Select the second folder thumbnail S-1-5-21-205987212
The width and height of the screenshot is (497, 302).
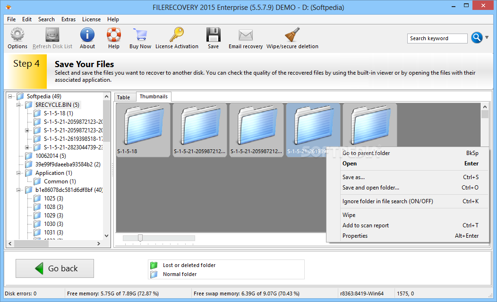click(x=200, y=130)
